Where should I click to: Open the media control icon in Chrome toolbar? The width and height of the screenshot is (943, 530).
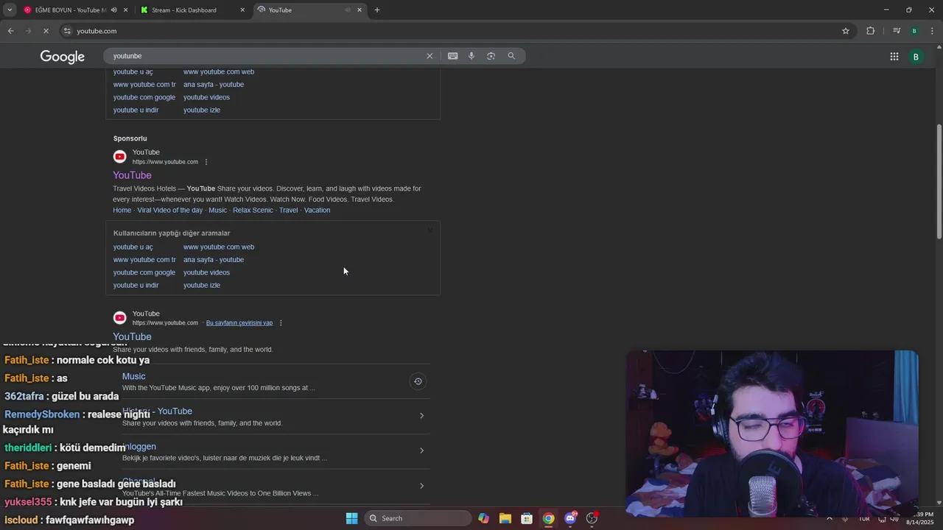(897, 31)
